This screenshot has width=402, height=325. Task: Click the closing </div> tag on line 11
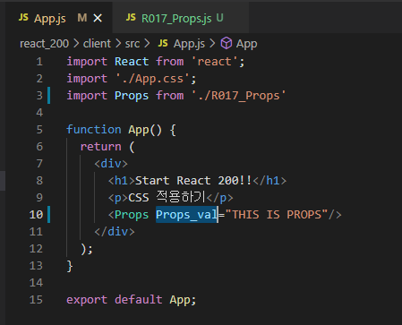point(115,232)
